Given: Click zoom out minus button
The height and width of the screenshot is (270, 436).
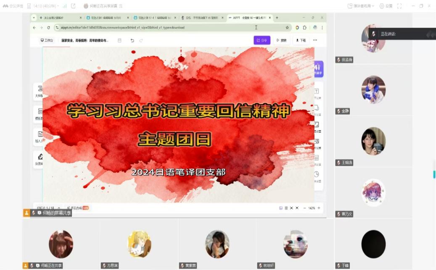Looking at the screenshot, I should coord(304,208).
